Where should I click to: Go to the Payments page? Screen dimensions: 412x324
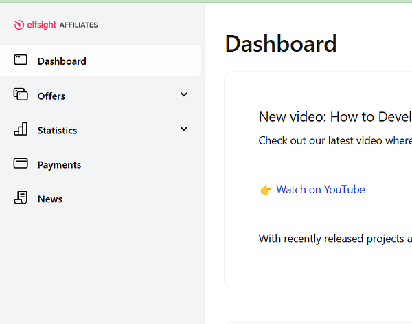[101, 164]
